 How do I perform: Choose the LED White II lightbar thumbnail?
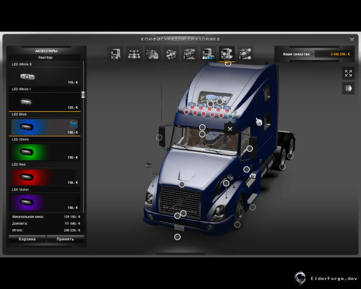[x=28, y=77]
